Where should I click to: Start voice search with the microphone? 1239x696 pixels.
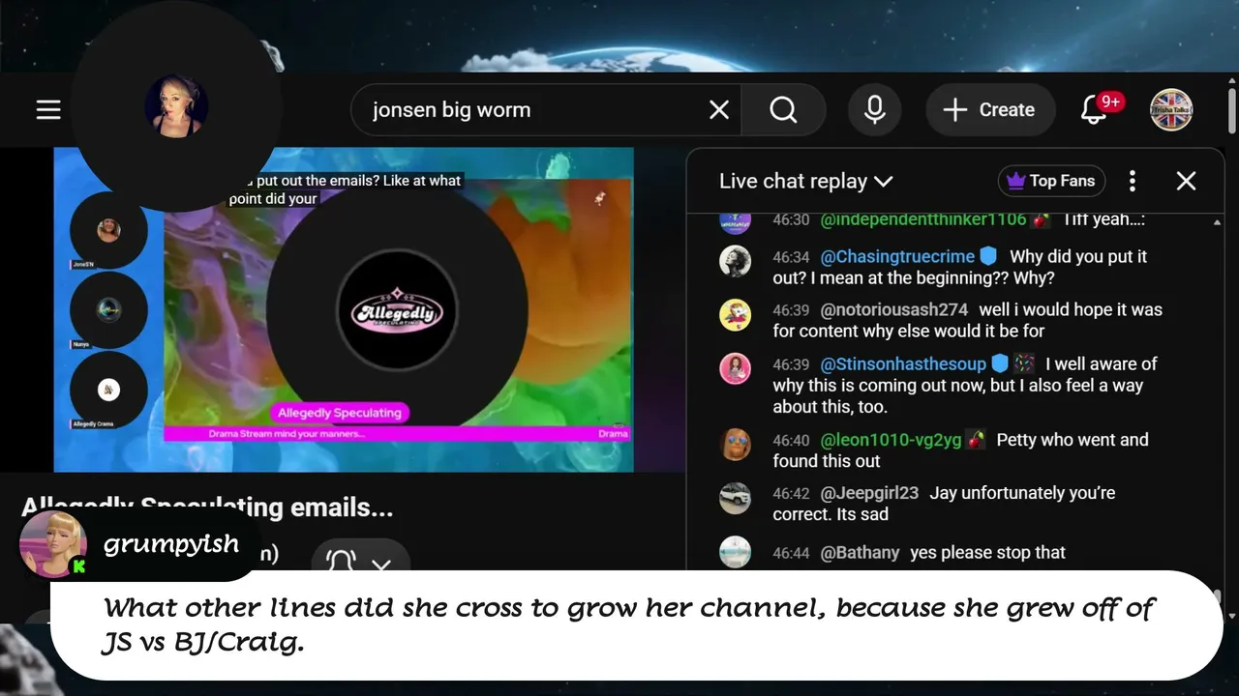click(x=874, y=110)
